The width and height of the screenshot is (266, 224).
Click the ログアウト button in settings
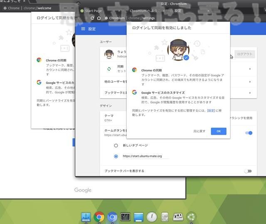[x=245, y=54]
